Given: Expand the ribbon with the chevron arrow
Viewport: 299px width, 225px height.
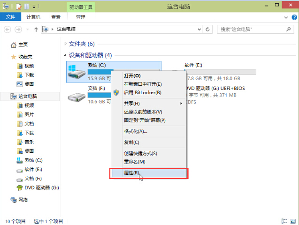Looking at the screenshot, I should [286, 17].
